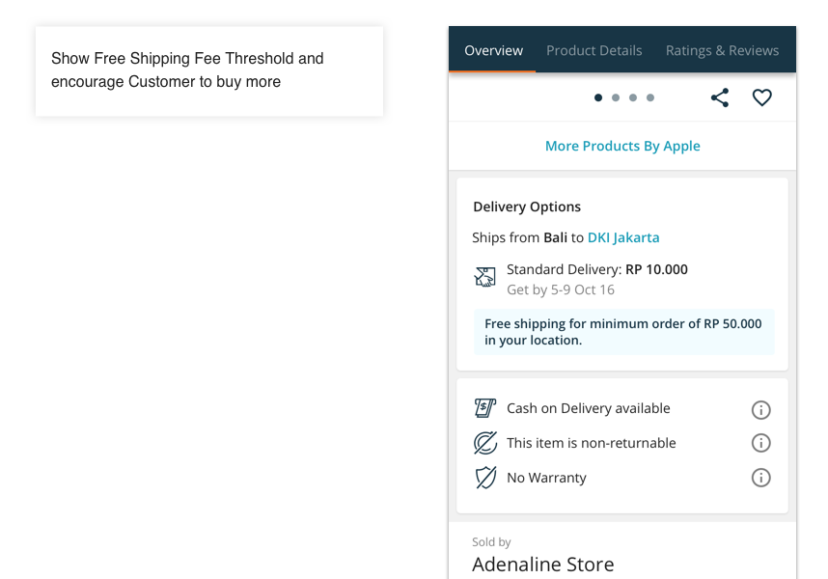Tap the non-returnable item icon
The height and width of the screenshot is (579, 828).
point(484,443)
